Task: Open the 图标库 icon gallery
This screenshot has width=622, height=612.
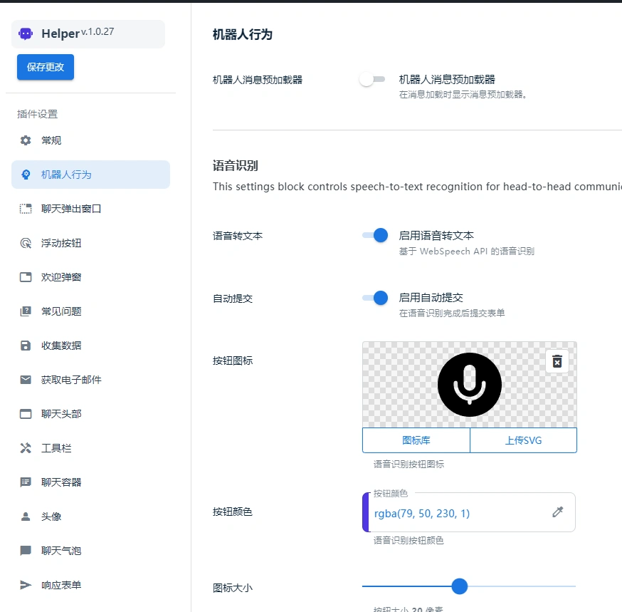Action: [x=416, y=440]
